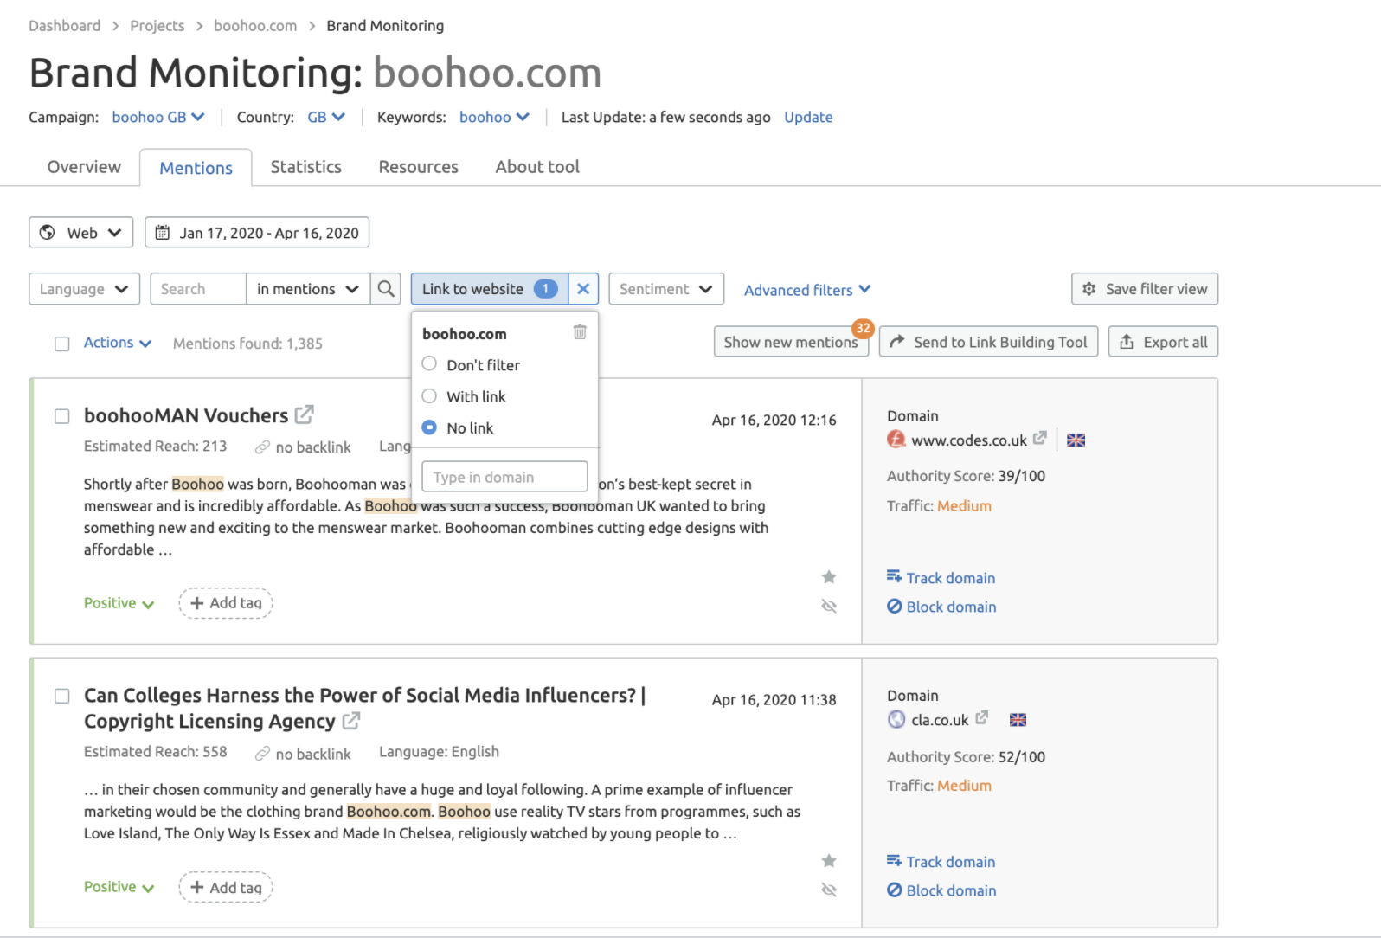
Task: Open boohooMAN Vouchers external link icon
Action: coord(304,414)
